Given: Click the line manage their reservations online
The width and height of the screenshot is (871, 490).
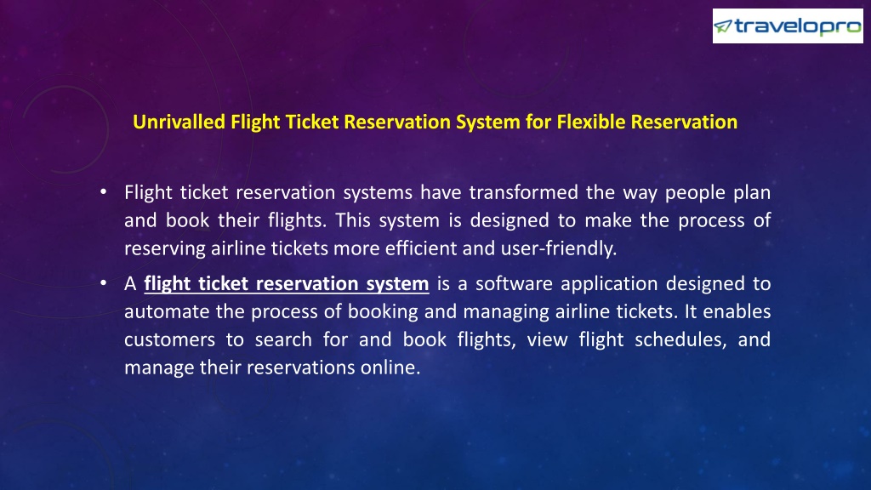Looking at the screenshot, I should 272,367.
